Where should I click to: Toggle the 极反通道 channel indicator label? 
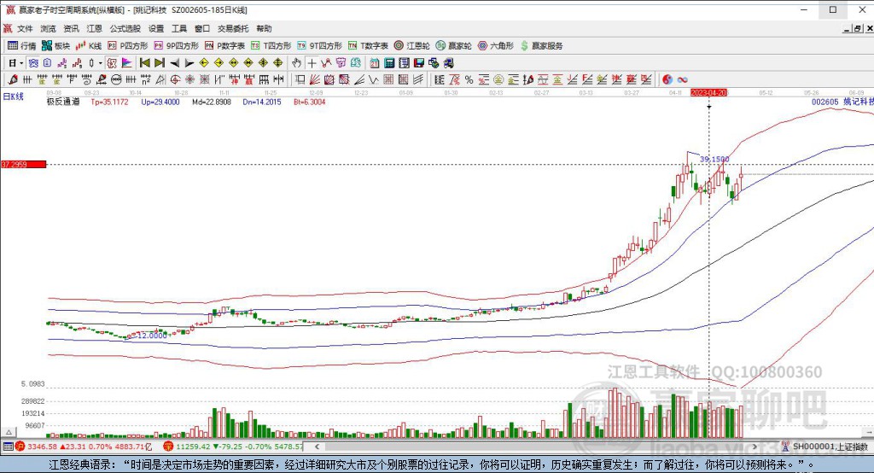(x=62, y=102)
